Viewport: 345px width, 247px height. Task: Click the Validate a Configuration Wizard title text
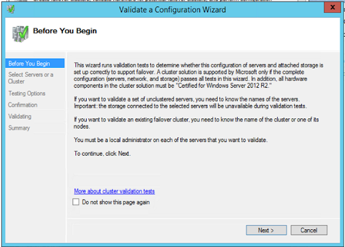click(x=172, y=10)
